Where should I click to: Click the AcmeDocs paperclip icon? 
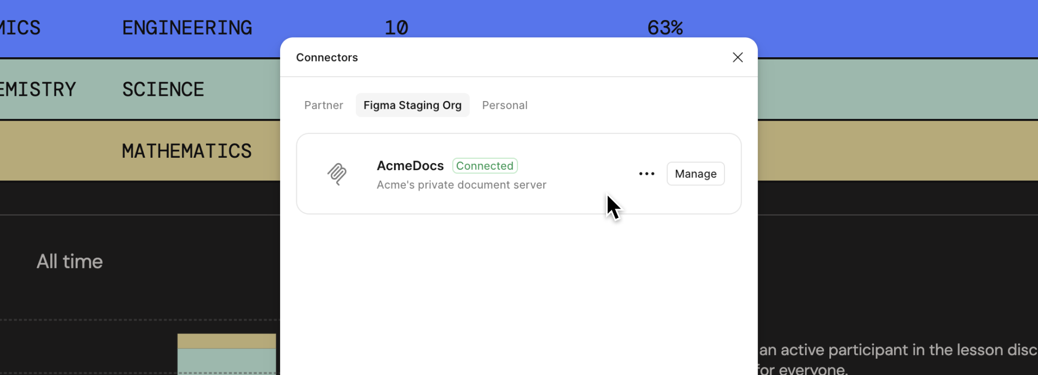click(x=337, y=174)
